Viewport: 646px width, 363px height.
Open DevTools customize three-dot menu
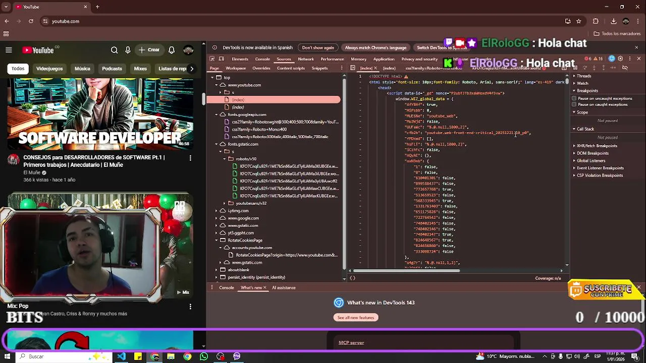(629, 59)
